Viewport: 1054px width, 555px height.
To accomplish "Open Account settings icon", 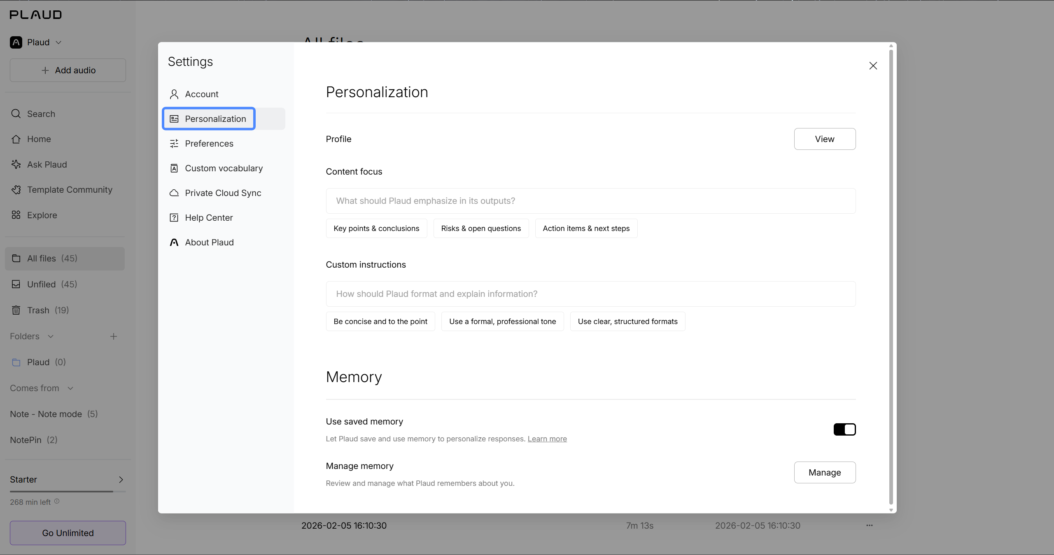I will click(x=174, y=94).
